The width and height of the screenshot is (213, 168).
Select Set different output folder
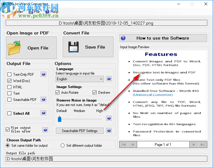[63, 146]
